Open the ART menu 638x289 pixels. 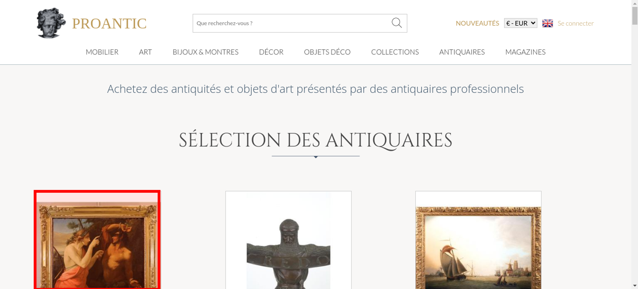pos(145,52)
